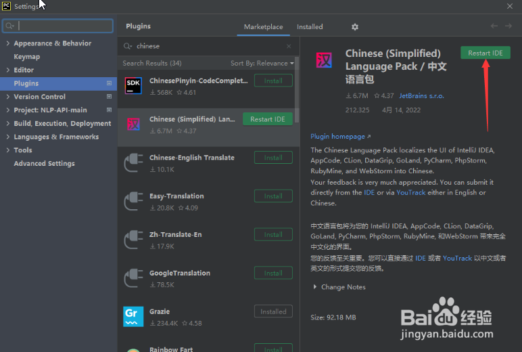Click the ChinesePinyin-CodeCompletion SDK plugin icon
522x352 pixels.
pyautogui.click(x=133, y=86)
